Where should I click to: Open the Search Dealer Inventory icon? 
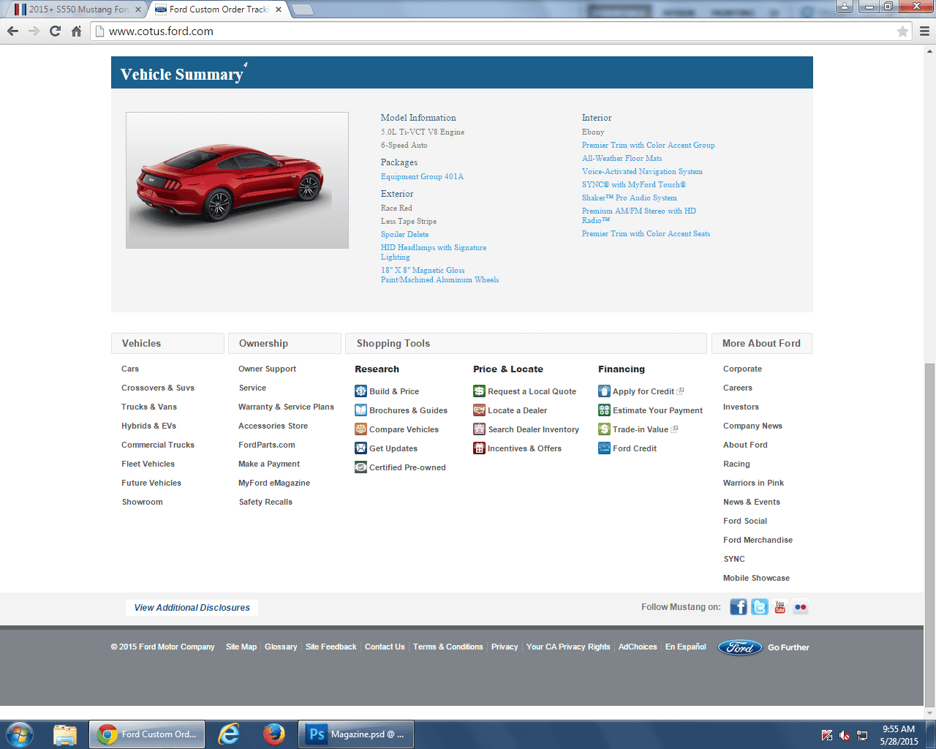(479, 429)
